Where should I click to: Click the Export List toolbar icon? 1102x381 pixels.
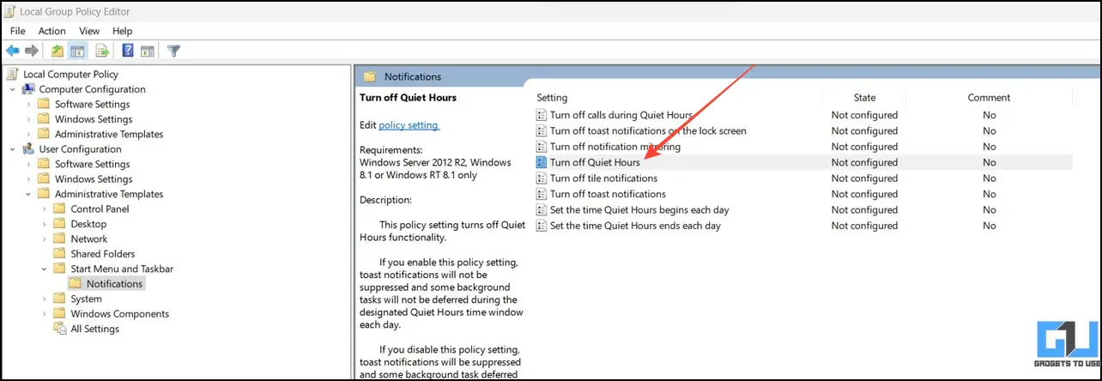(x=102, y=51)
